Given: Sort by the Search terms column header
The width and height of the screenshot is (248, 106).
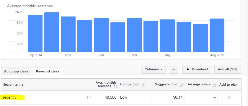Looking at the screenshot, I should click(13, 85).
